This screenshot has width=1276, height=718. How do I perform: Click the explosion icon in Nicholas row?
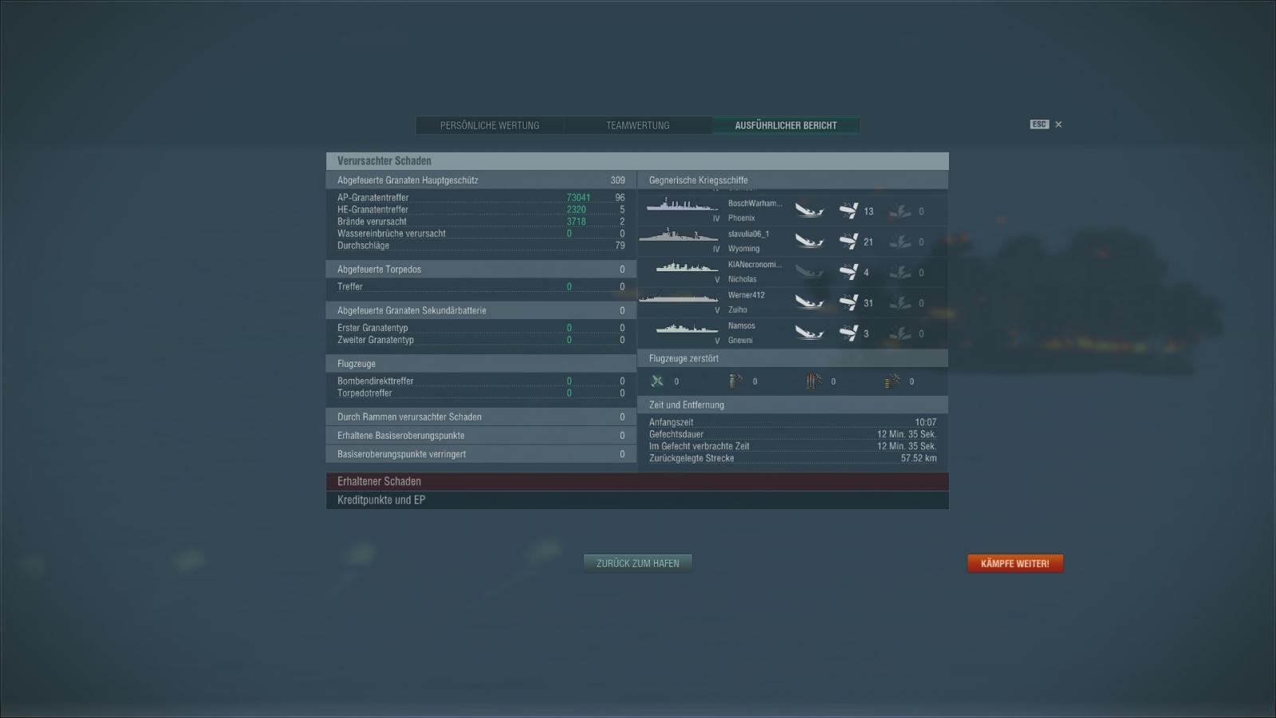tap(900, 272)
